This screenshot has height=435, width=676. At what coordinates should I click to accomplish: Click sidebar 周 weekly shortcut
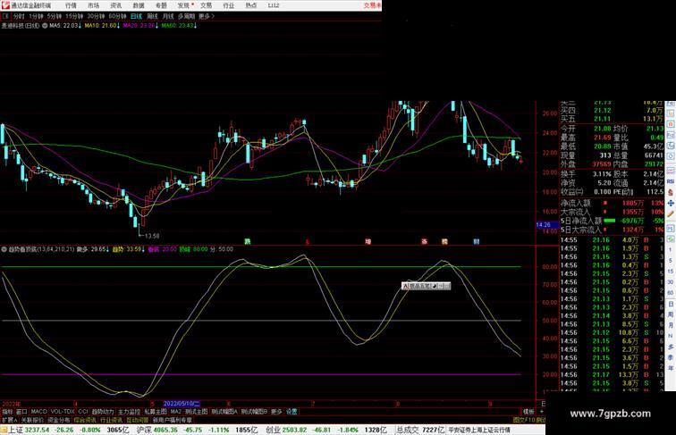(x=671, y=314)
